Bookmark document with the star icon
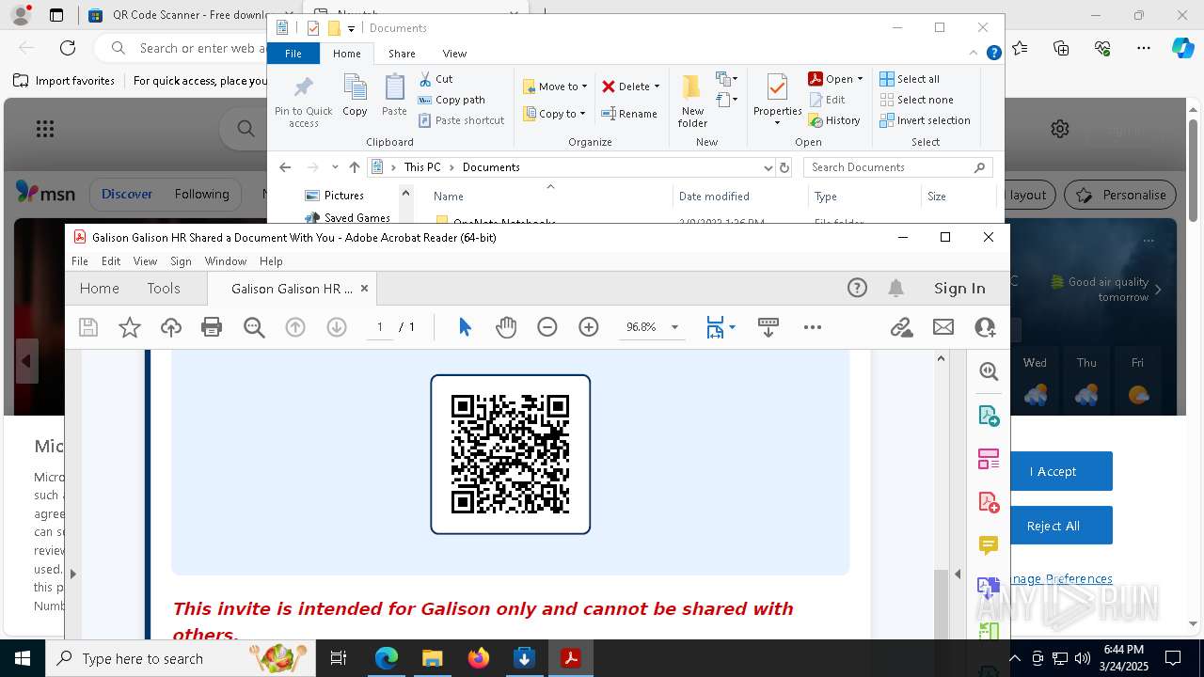The height and width of the screenshot is (677, 1204). tap(130, 327)
